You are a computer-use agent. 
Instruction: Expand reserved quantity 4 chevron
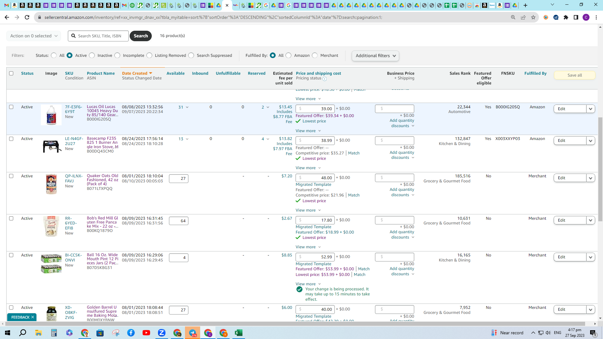(x=268, y=139)
